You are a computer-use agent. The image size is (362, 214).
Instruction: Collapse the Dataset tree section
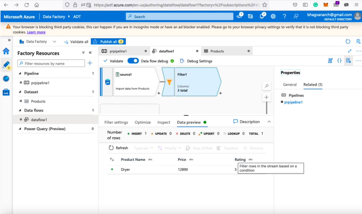(20, 92)
